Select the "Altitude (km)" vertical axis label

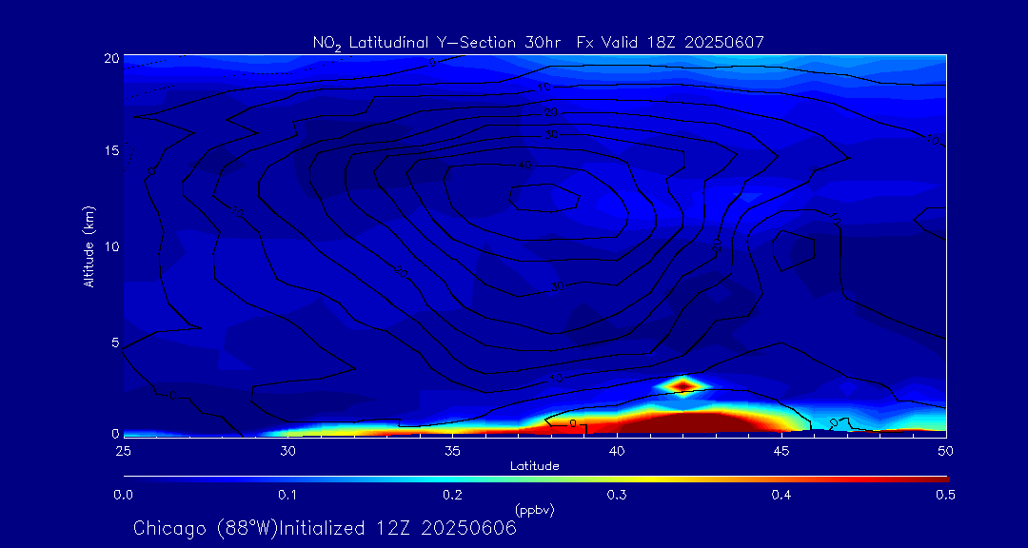[x=88, y=245]
